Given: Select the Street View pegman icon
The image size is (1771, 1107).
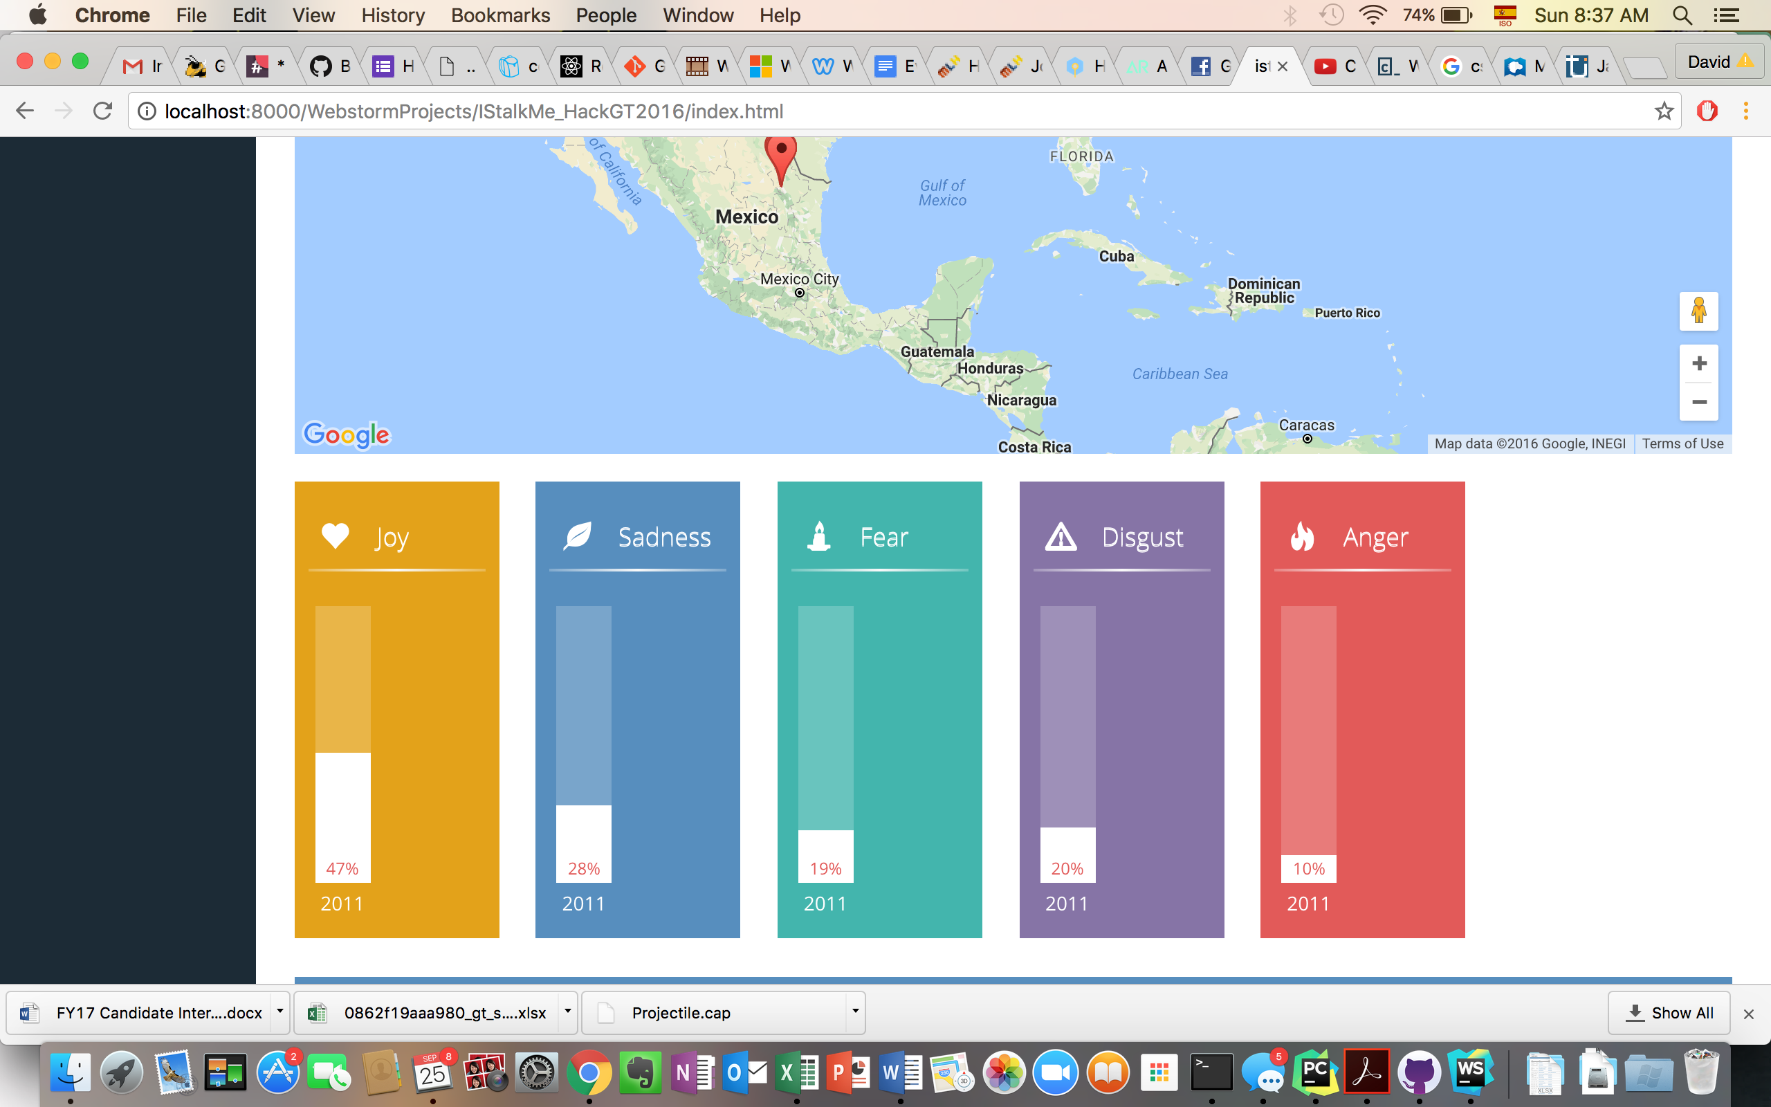Looking at the screenshot, I should (x=1698, y=311).
